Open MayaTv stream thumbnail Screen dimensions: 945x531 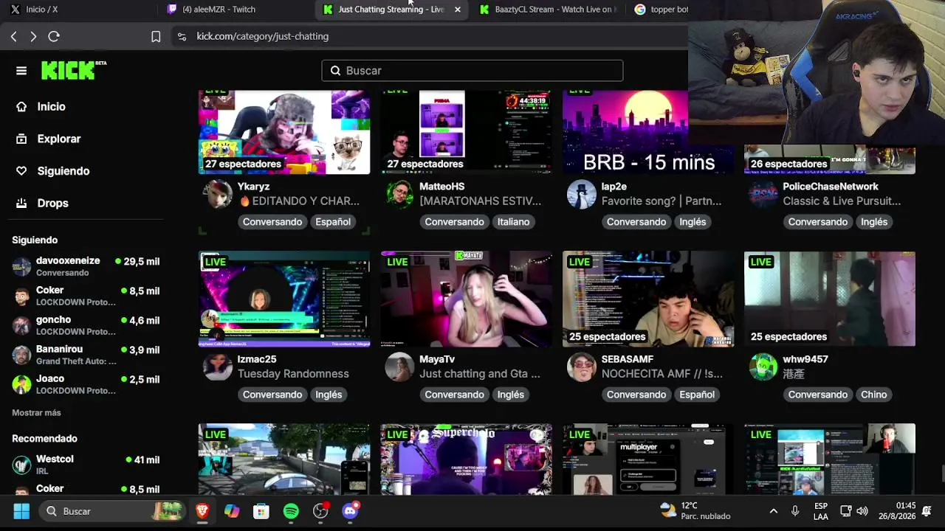click(466, 299)
